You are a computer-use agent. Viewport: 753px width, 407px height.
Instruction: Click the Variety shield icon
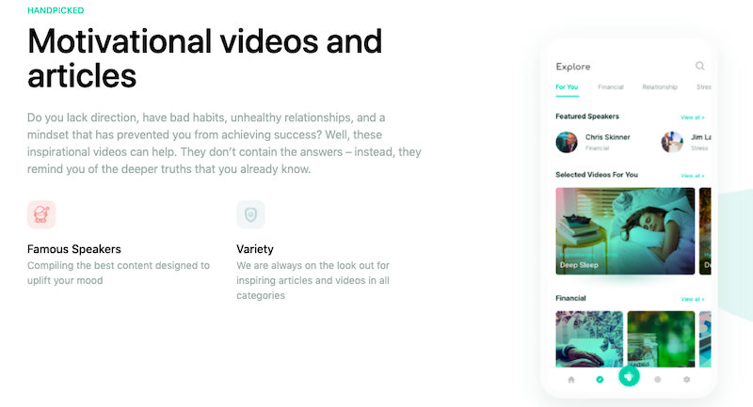250,214
